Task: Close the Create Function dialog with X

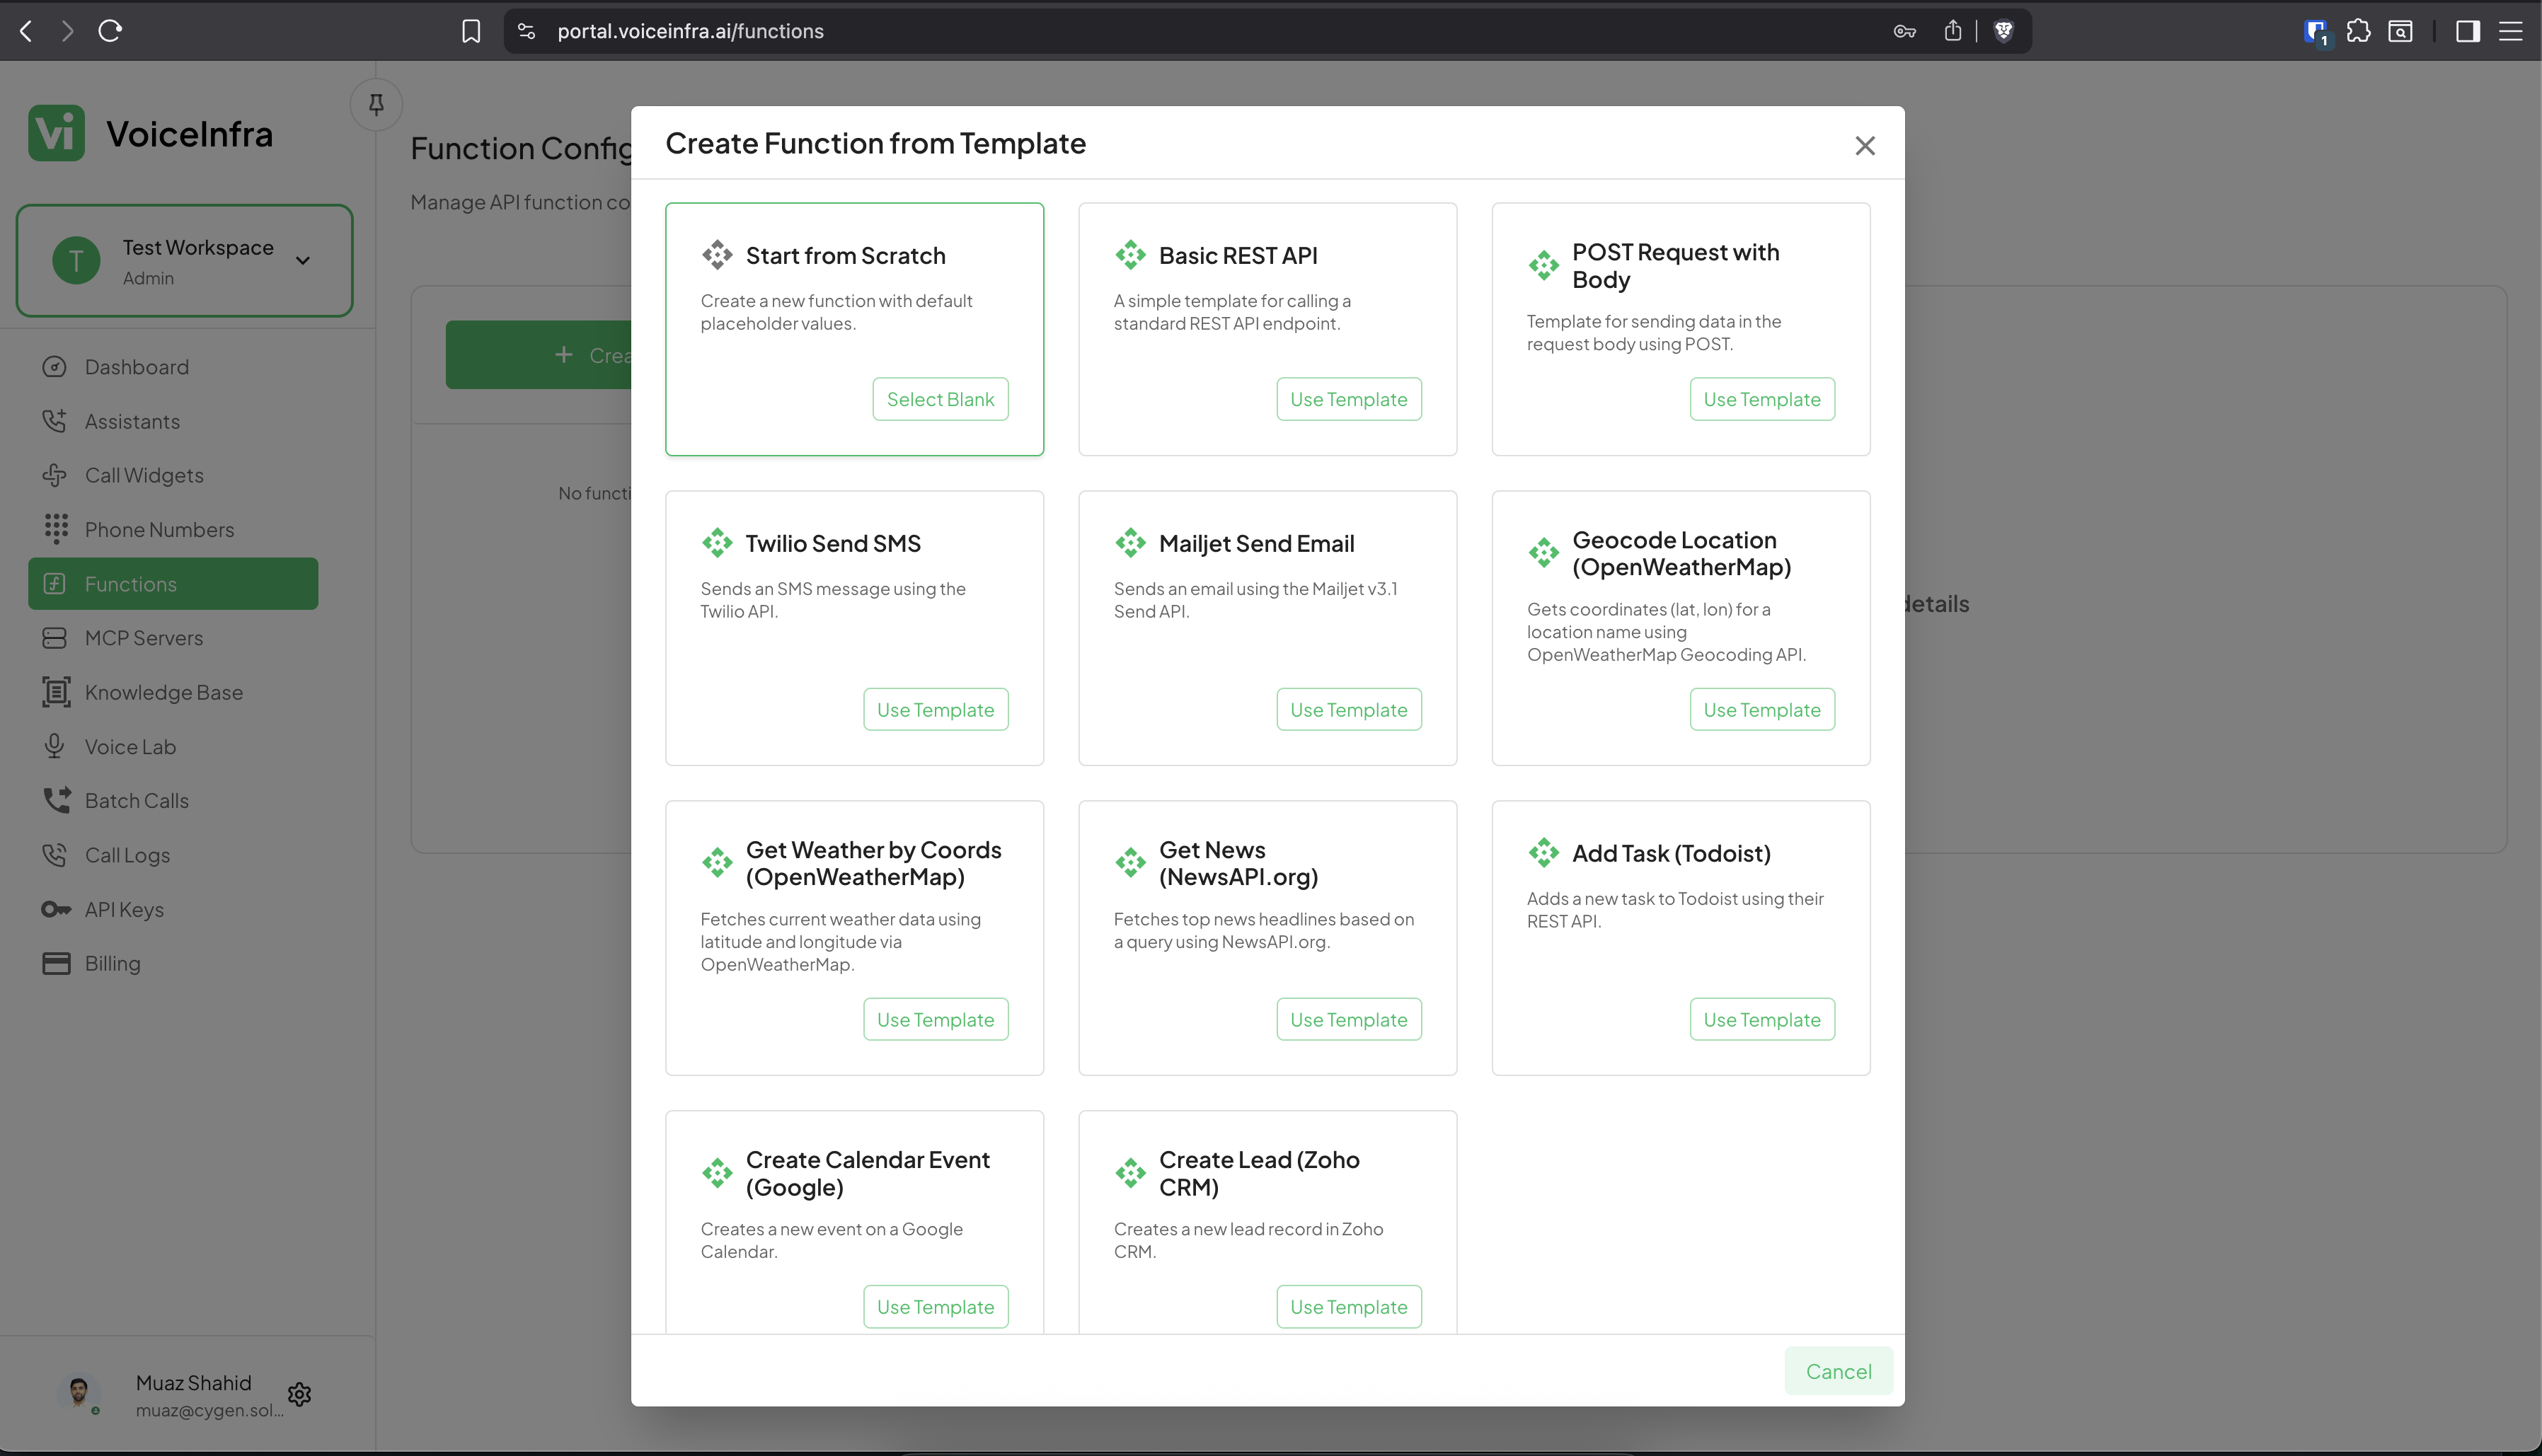Action: [x=1864, y=146]
